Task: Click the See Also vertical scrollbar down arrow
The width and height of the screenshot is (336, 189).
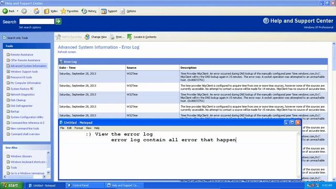Action: click(x=48, y=172)
